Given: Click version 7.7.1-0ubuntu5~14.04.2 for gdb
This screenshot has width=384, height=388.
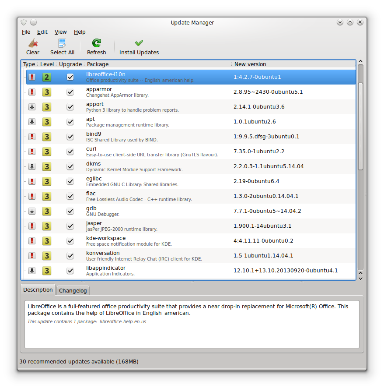Looking at the screenshot, I should [x=267, y=211].
